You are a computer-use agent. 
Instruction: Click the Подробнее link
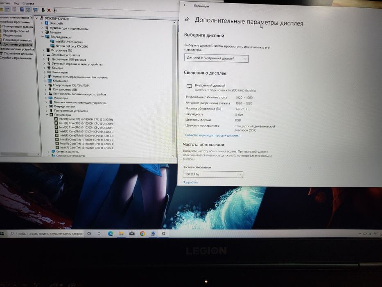(x=190, y=182)
